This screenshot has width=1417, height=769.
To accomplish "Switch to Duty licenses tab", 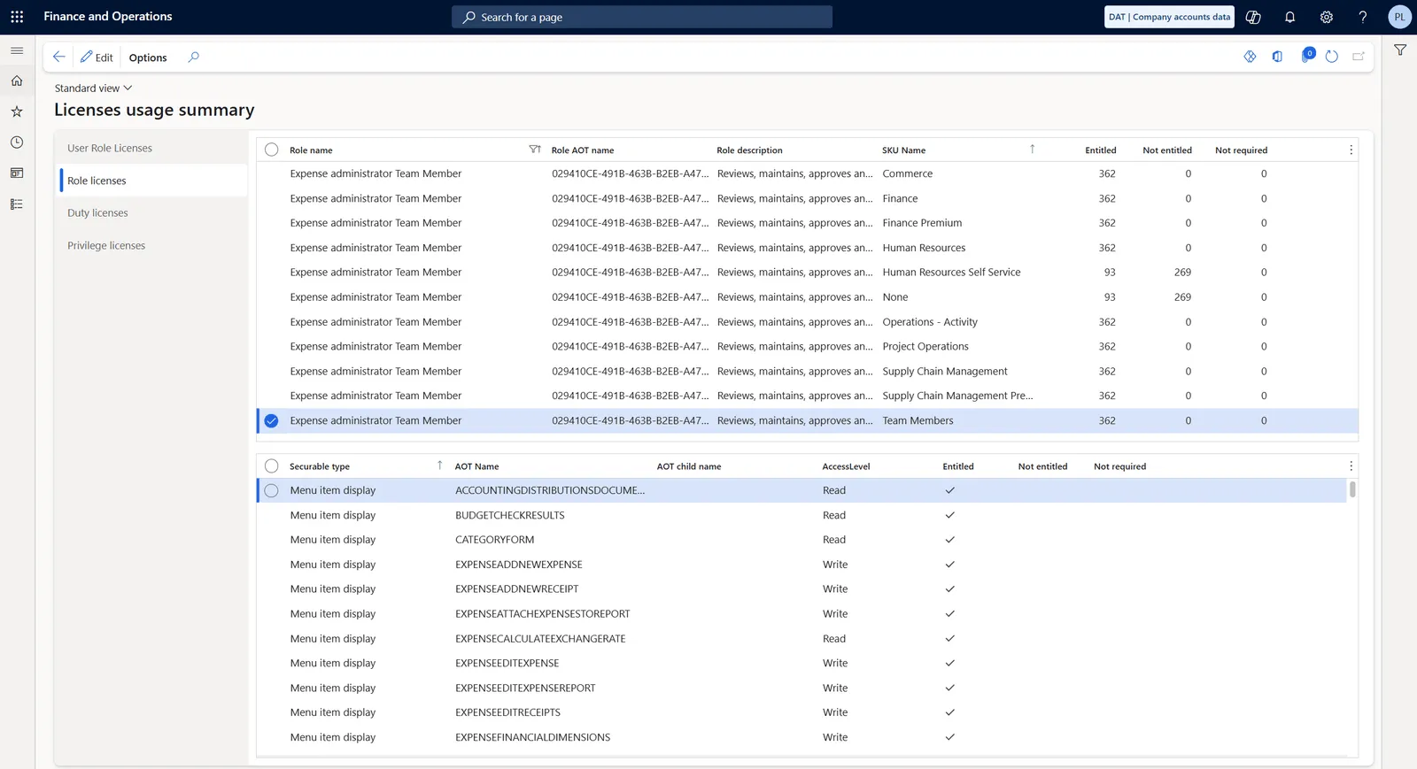I will (x=97, y=212).
